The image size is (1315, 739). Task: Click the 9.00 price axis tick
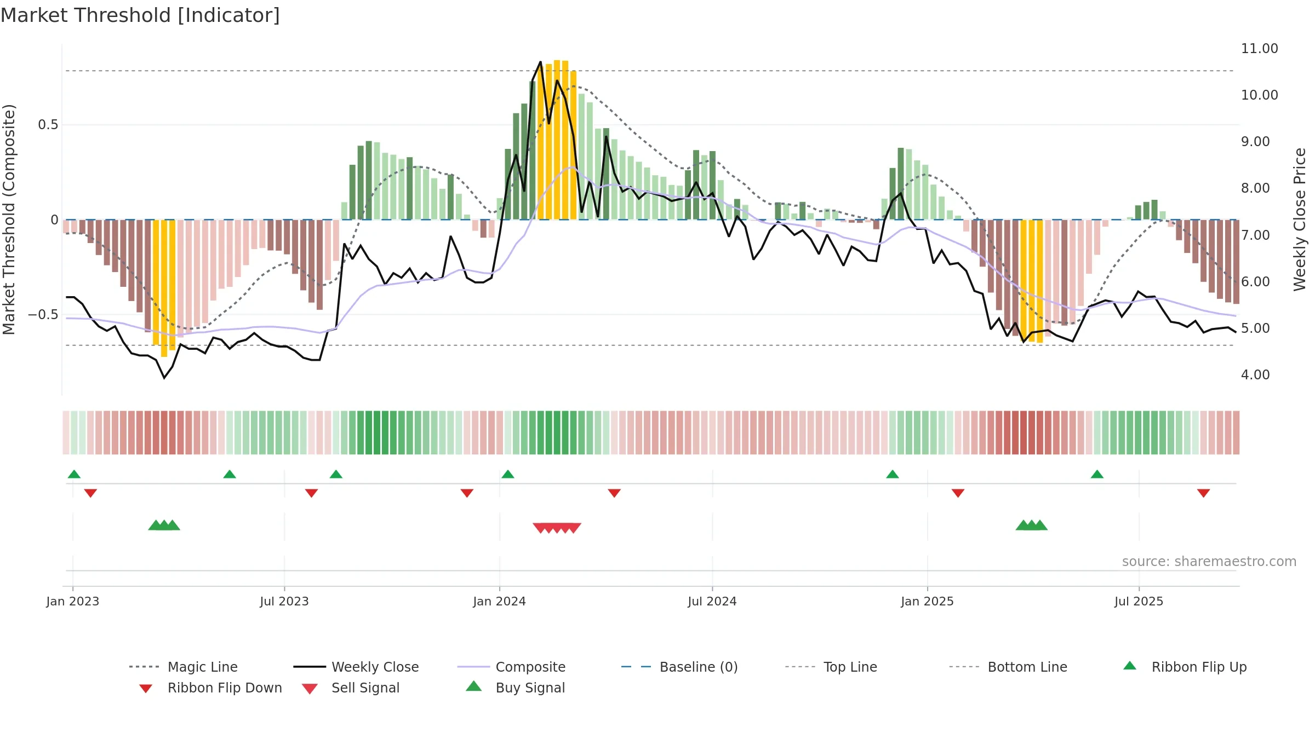pyautogui.click(x=1255, y=141)
